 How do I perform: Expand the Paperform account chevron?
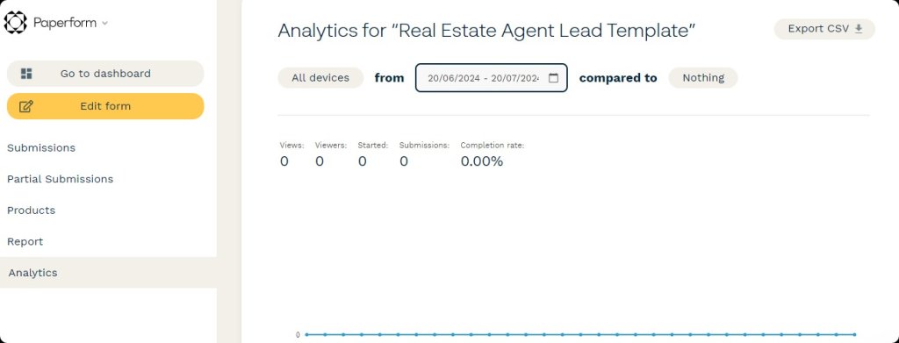click(104, 23)
